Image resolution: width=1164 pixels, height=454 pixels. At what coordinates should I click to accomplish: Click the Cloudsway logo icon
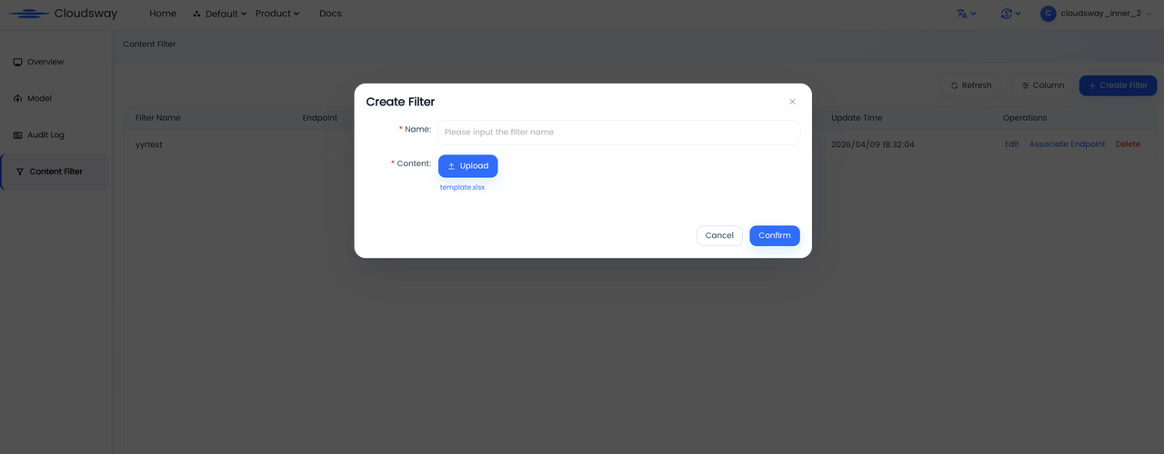point(28,14)
